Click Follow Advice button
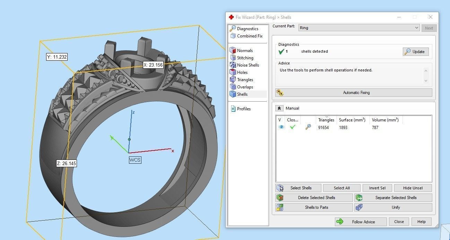This screenshot has width=450, height=240. pyautogui.click(x=361, y=222)
